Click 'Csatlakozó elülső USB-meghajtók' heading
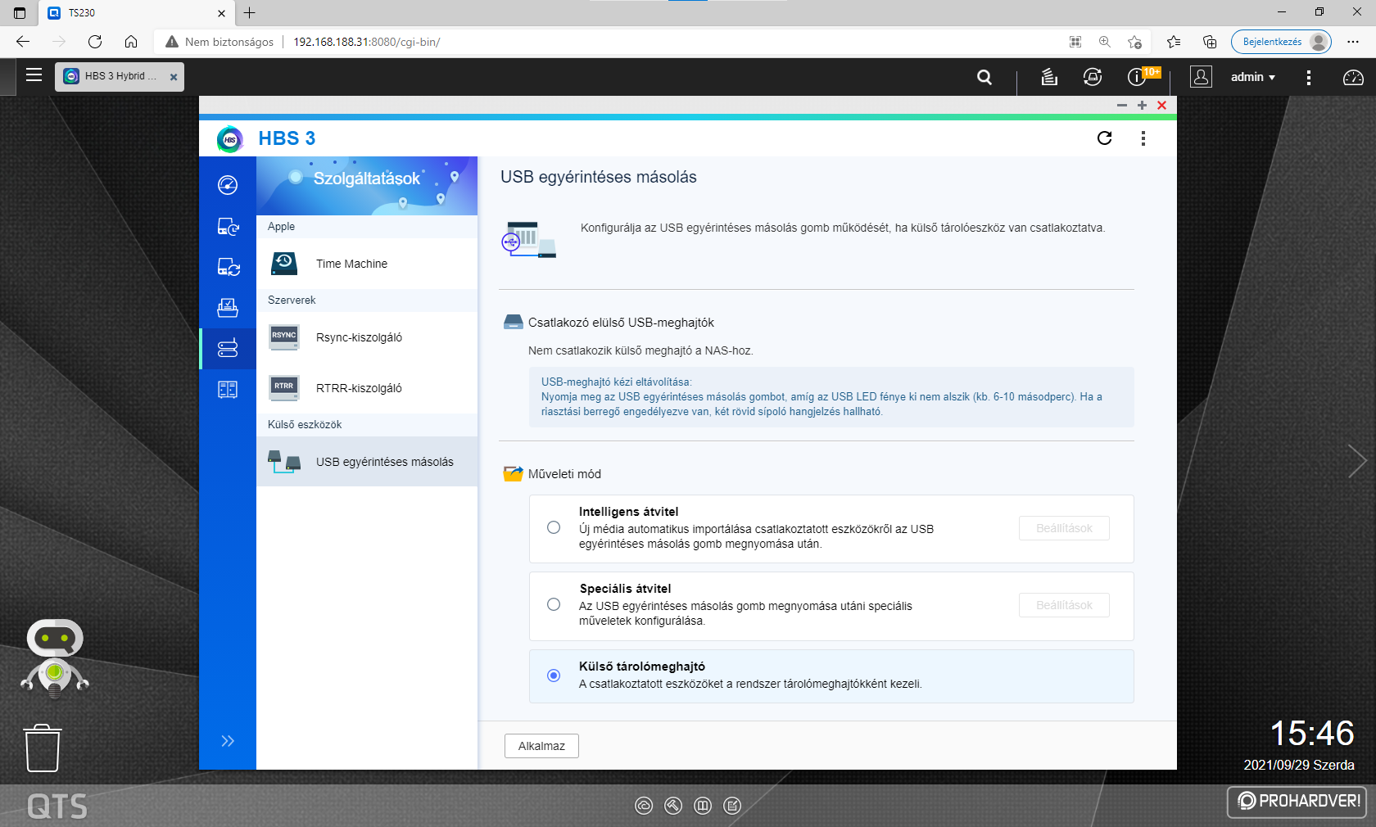The image size is (1376, 827). [x=621, y=323]
